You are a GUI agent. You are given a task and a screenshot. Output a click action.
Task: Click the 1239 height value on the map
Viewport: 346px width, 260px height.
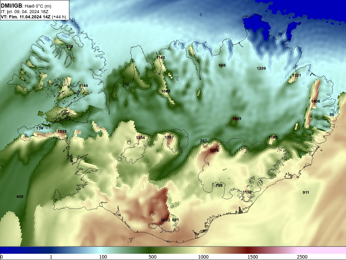(x=261, y=68)
